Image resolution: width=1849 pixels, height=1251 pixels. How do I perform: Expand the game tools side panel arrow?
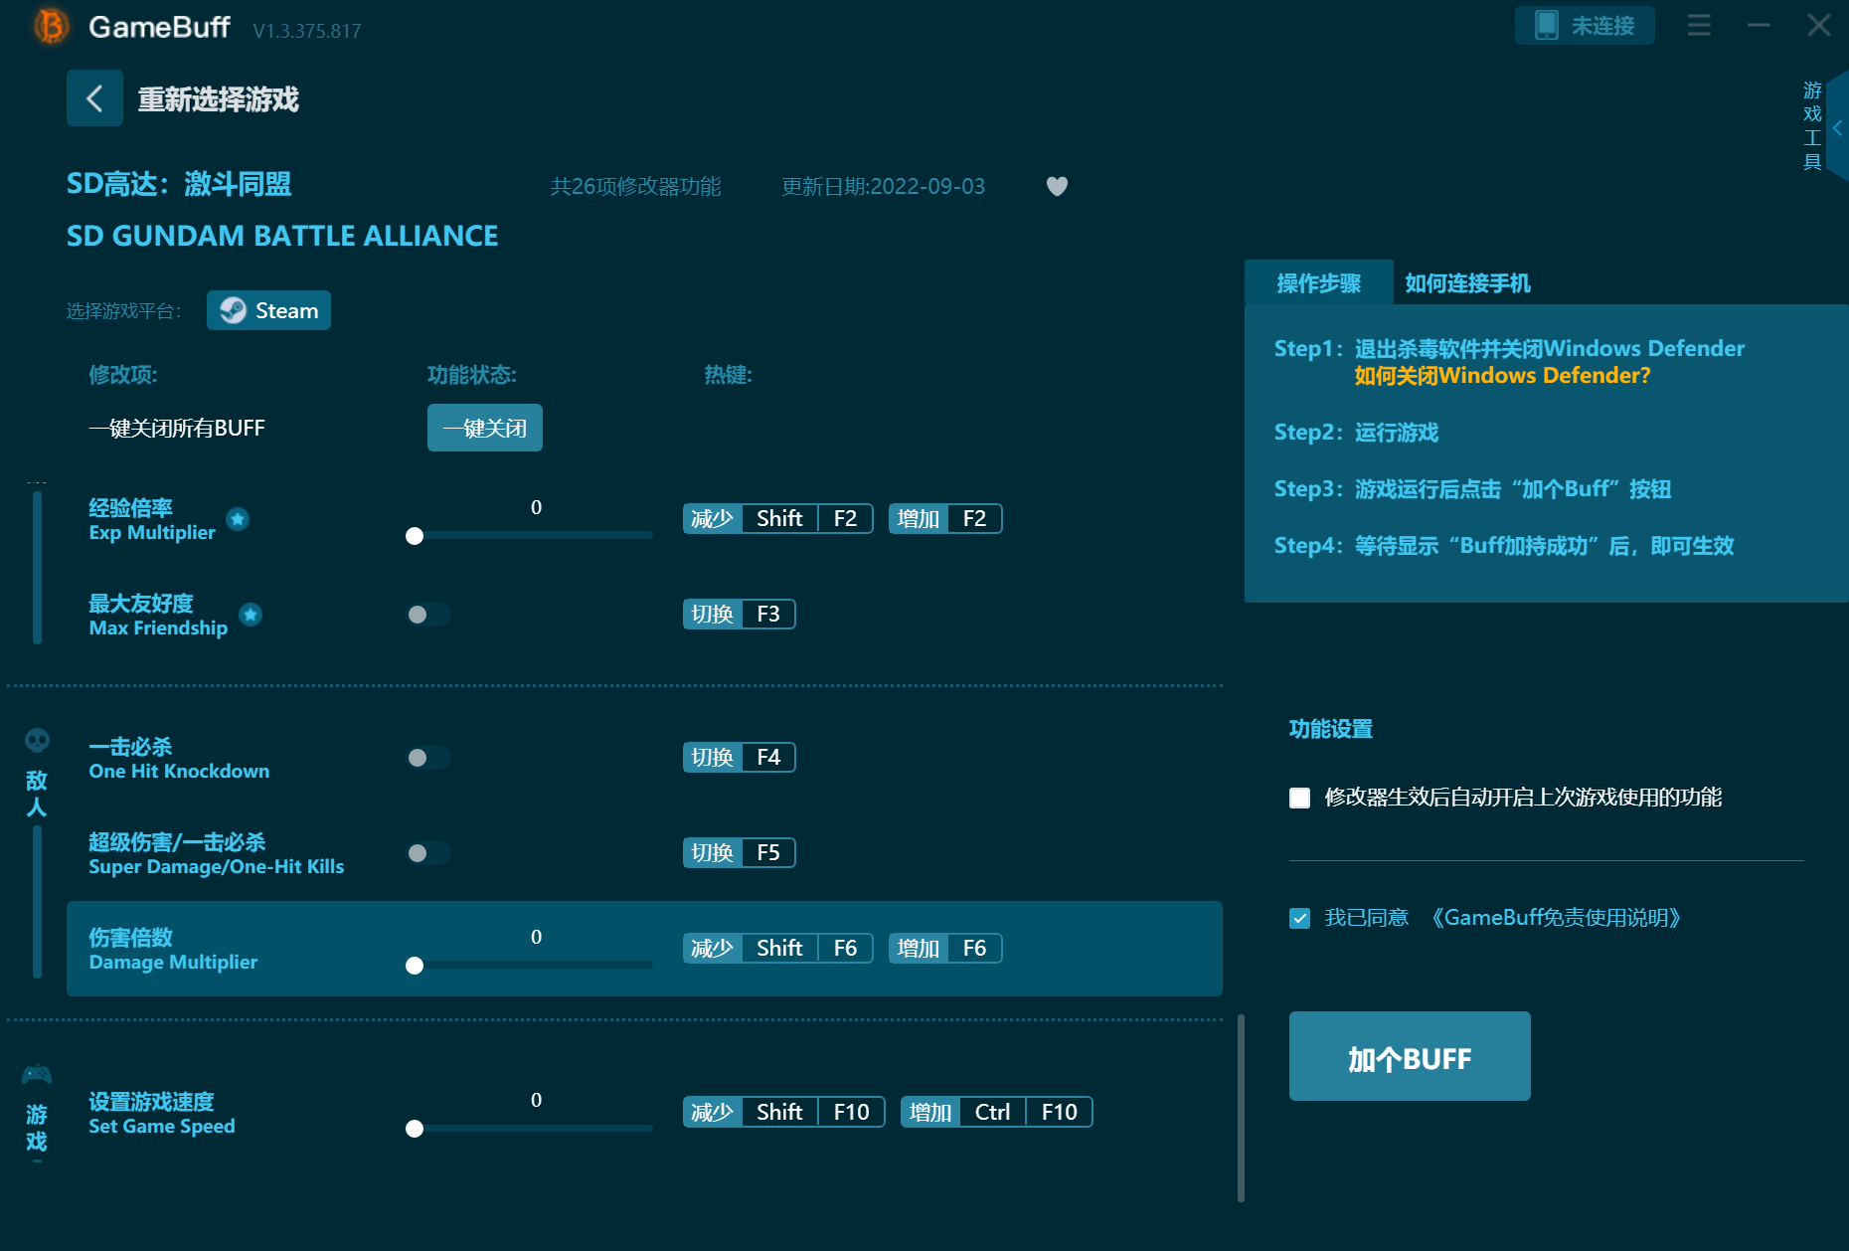(1837, 128)
